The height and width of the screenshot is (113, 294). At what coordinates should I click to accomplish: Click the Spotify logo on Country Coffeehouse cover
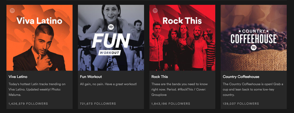(x=254, y=47)
